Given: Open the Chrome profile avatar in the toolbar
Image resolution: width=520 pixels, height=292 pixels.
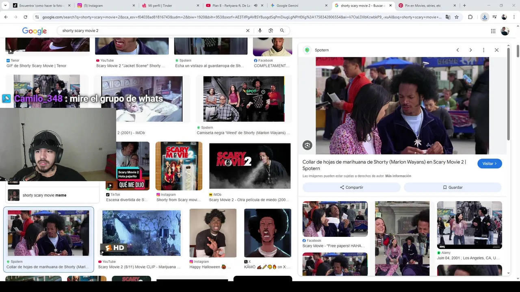Looking at the screenshot, I should point(504,17).
